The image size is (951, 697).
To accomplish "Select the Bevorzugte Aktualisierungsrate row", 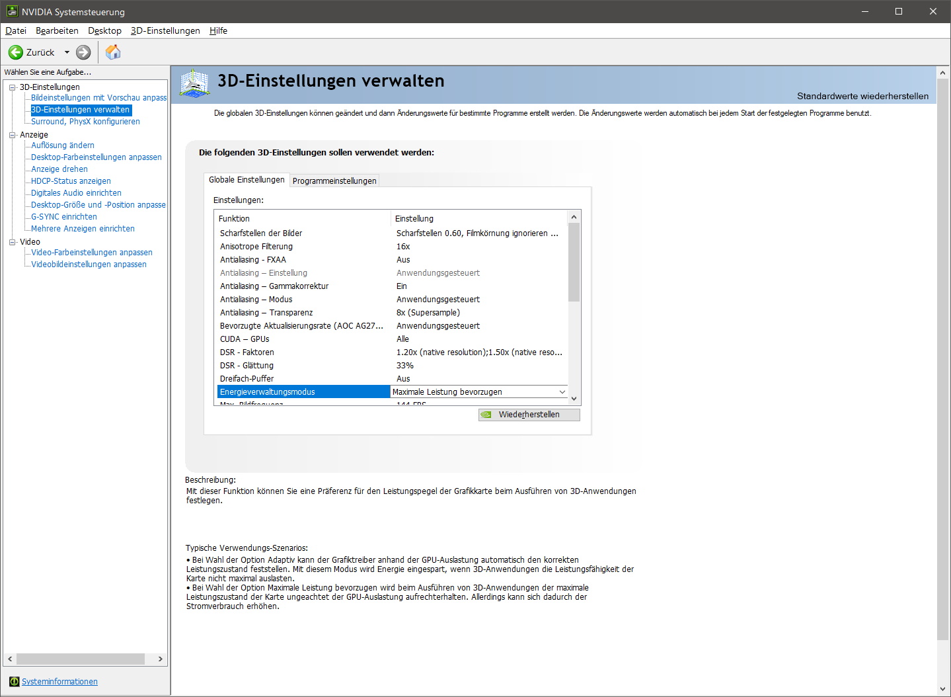I will [x=392, y=326].
